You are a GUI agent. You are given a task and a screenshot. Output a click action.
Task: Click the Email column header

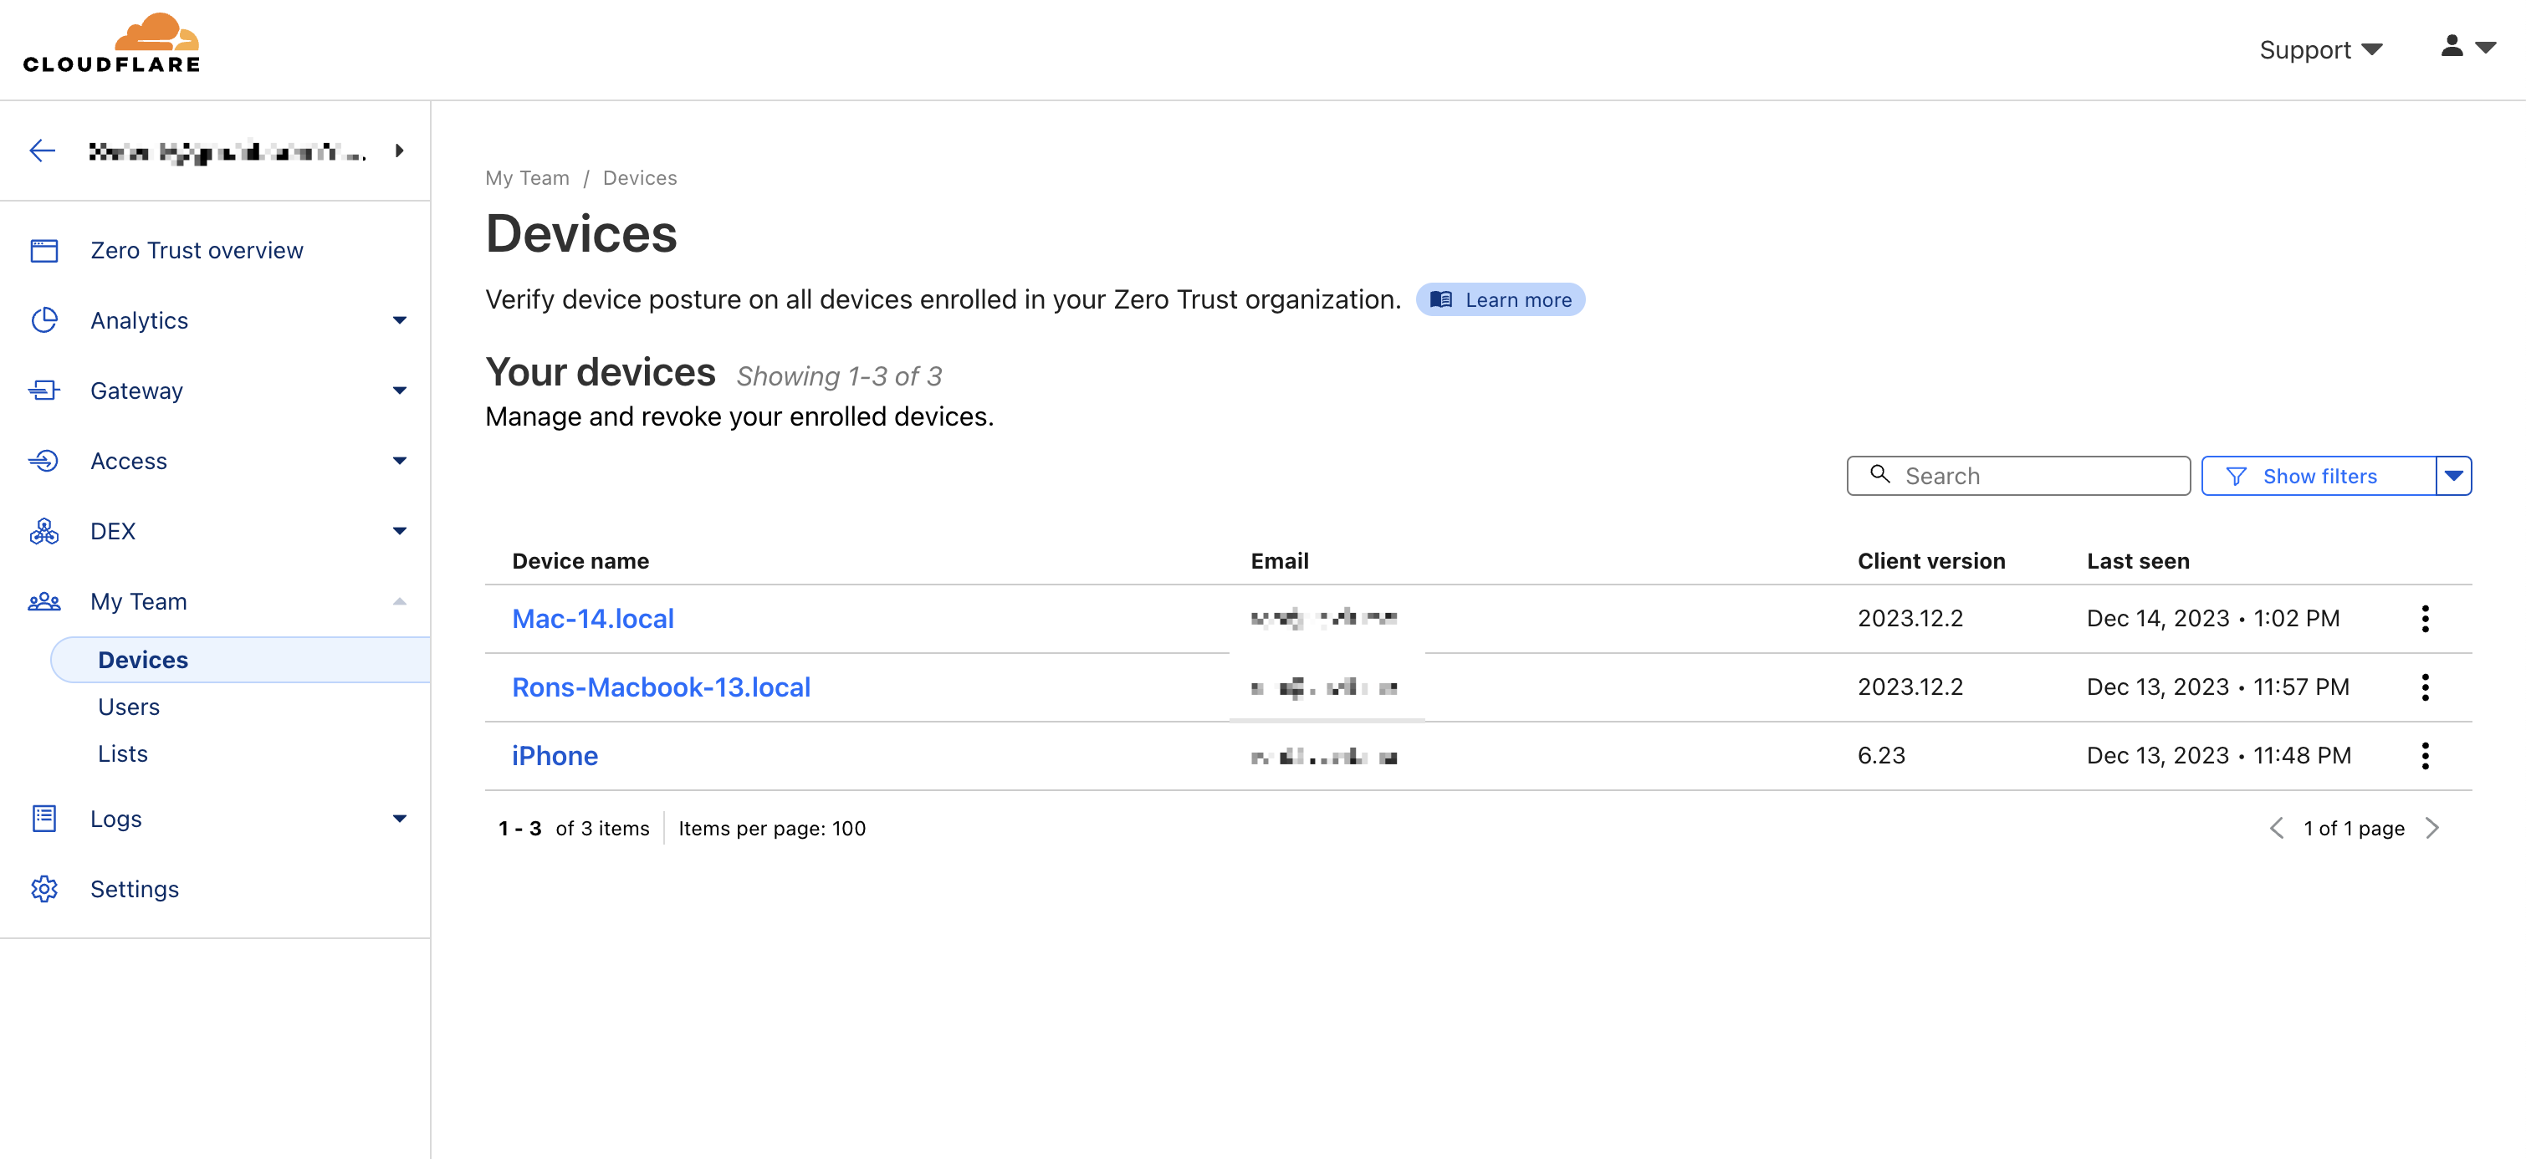coord(1280,561)
